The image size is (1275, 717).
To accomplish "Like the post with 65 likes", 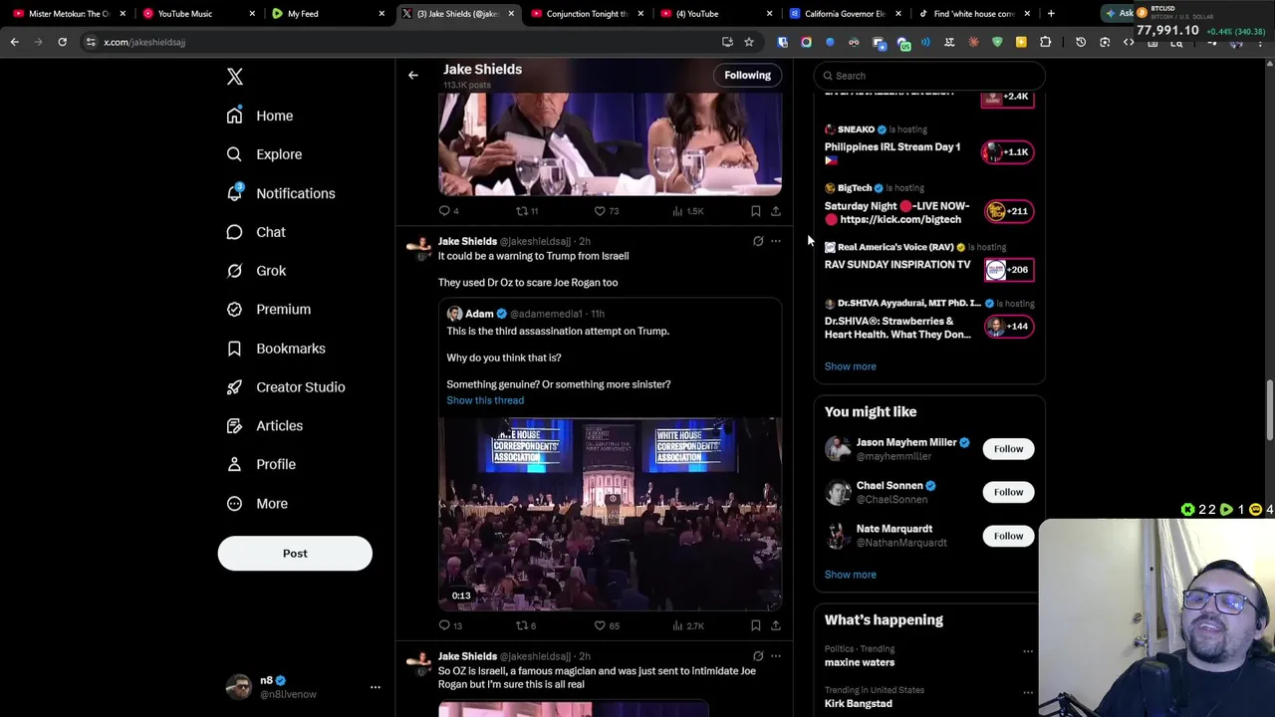I will pyautogui.click(x=606, y=625).
